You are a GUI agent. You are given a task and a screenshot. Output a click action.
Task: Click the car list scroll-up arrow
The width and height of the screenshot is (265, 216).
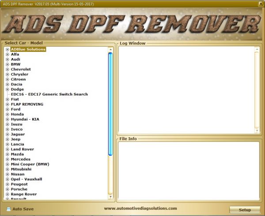(x=110, y=49)
